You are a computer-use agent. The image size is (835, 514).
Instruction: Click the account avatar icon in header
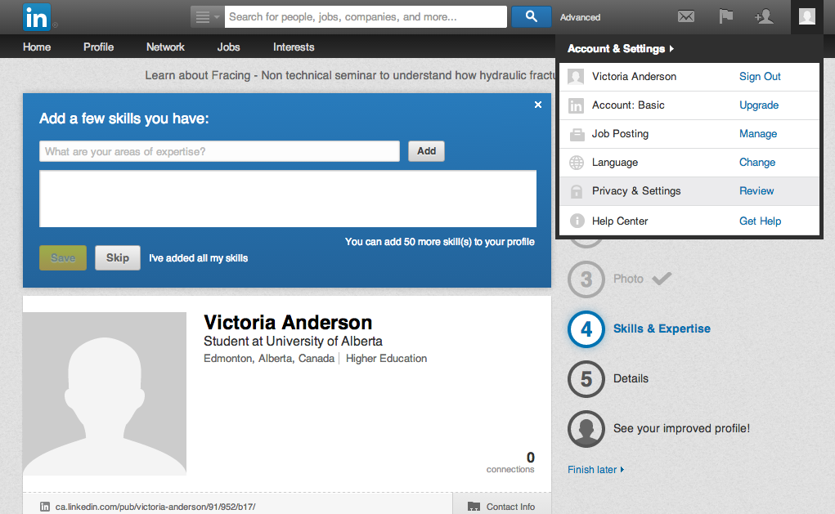point(806,16)
